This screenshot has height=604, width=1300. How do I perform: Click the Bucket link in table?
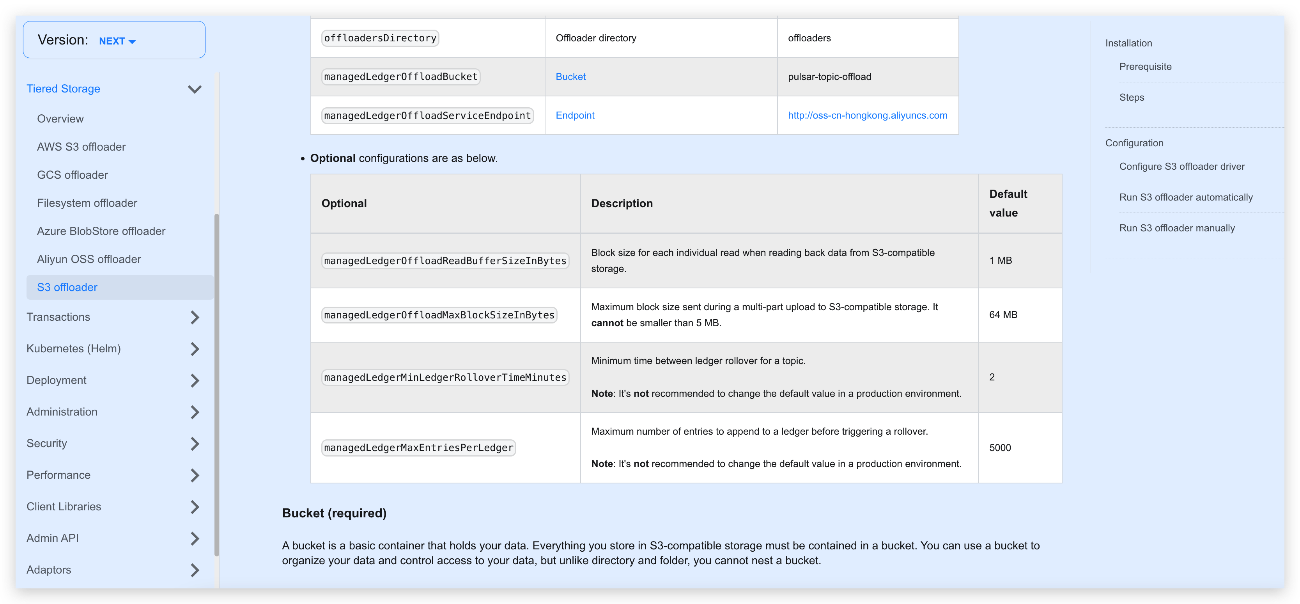click(570, 77)
